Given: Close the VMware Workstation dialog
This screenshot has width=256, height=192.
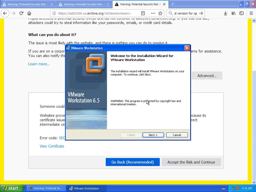Looking at the screenshot, I should (x=187, y=48).
